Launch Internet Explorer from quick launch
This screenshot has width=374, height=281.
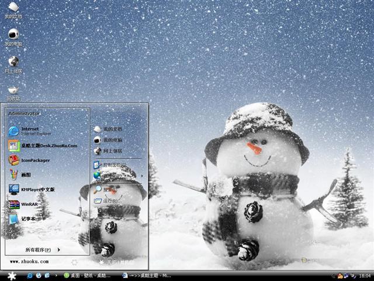pyautogui.click(x=30, y=276)
